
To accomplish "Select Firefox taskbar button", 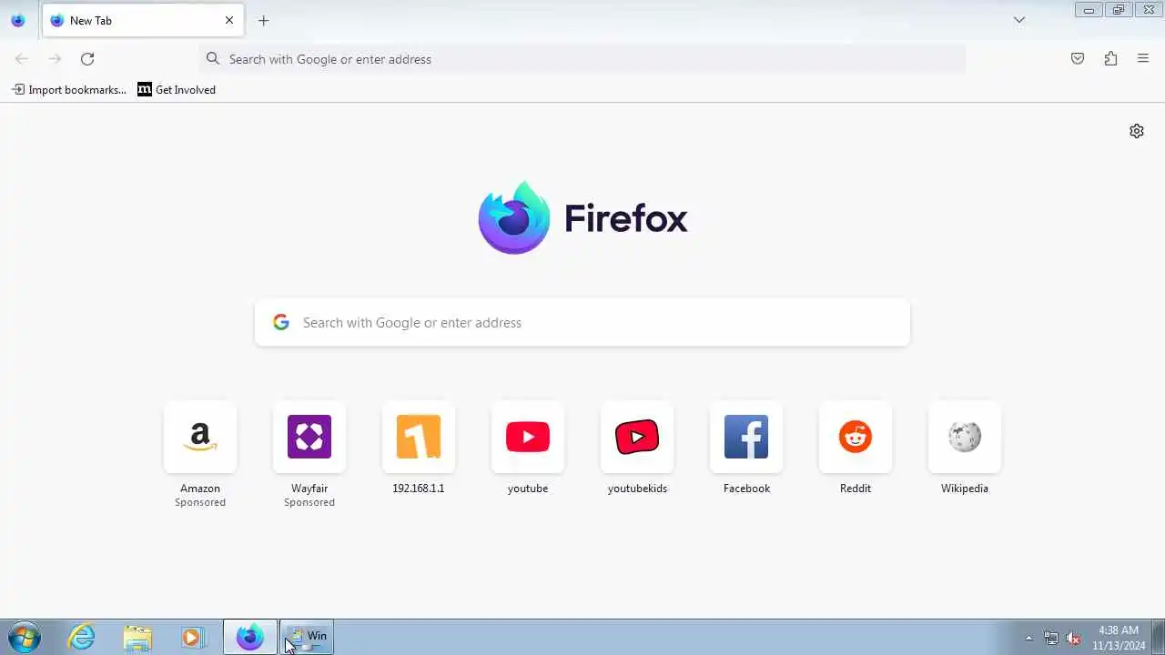I will pos(250,637).
